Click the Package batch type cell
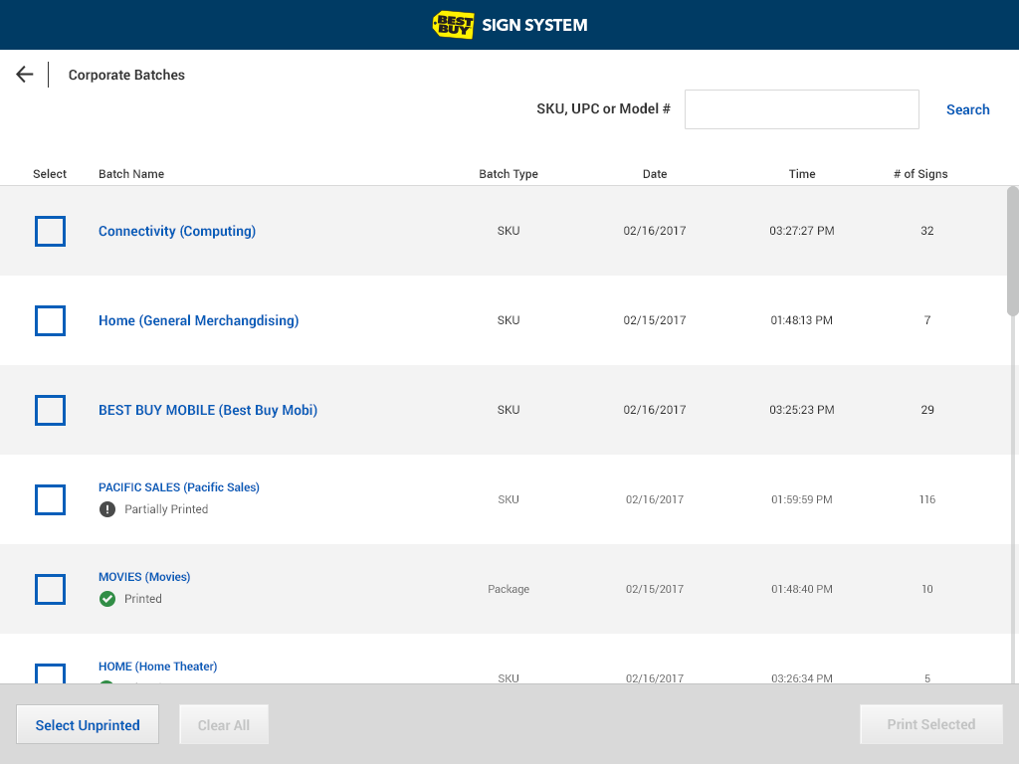1019x764 pixels. point(509,589)
